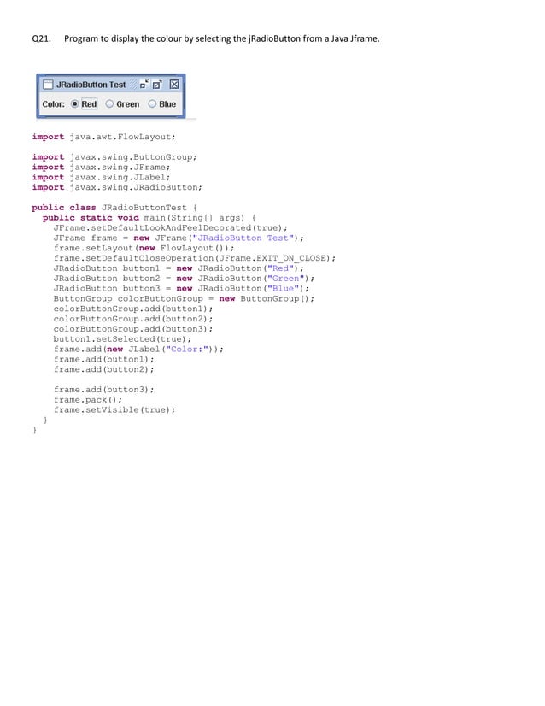
Task: Click the 'frame.add(new JLabel("Color:"))' line
Action: [x=138, y=350]
